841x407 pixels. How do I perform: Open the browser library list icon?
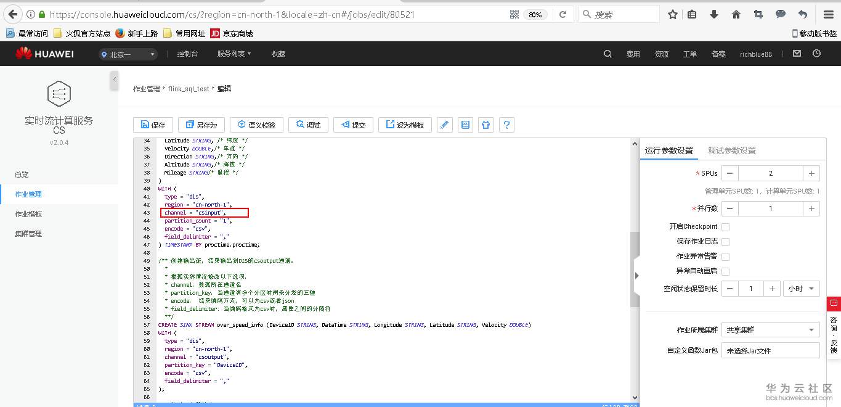[x=692, y=14]
